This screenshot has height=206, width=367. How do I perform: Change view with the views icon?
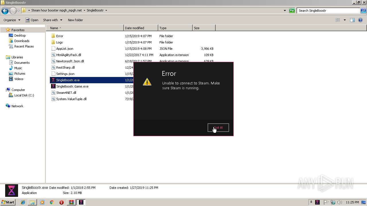[x=338, y=20]
